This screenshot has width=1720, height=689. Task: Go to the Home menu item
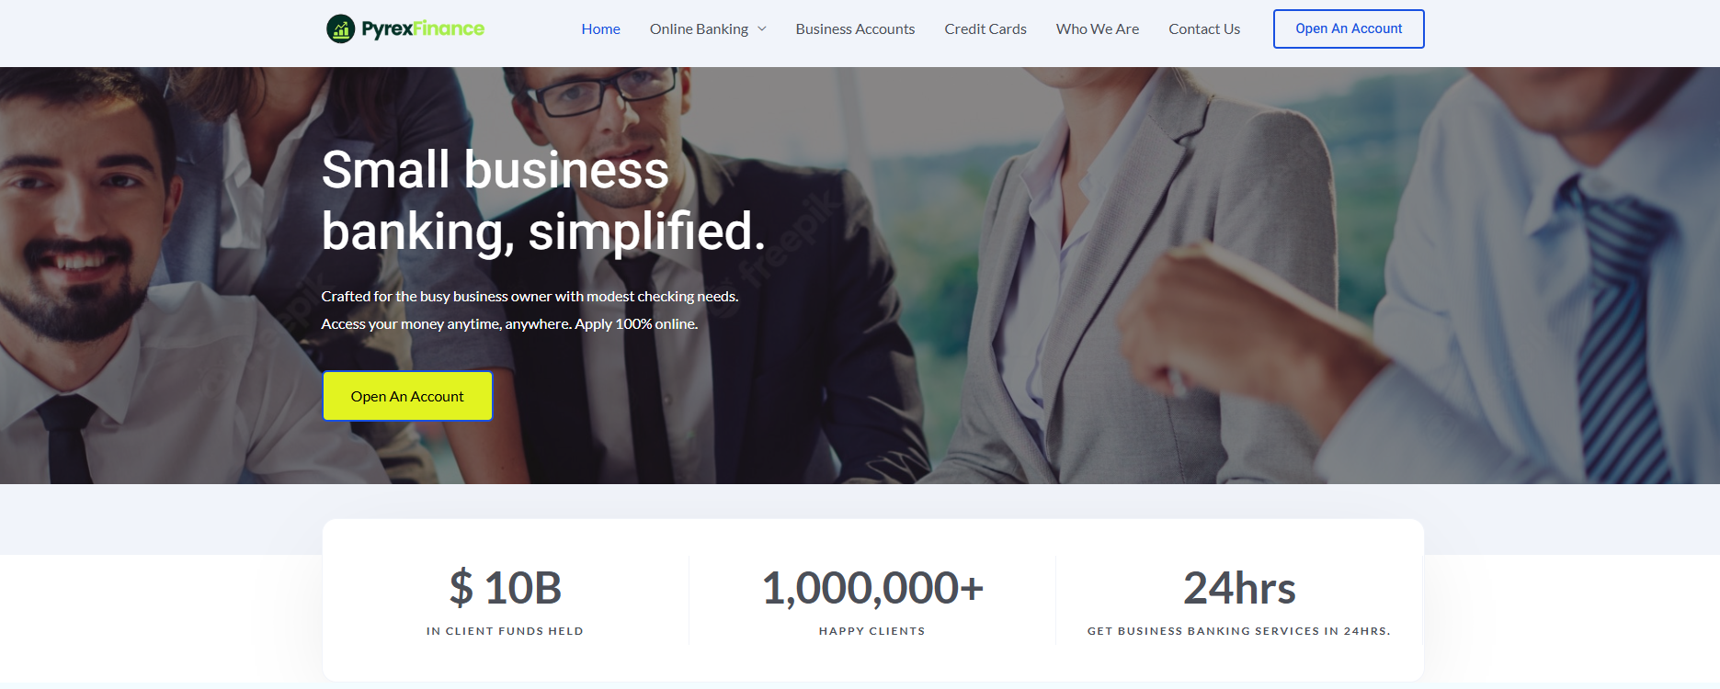600,29
